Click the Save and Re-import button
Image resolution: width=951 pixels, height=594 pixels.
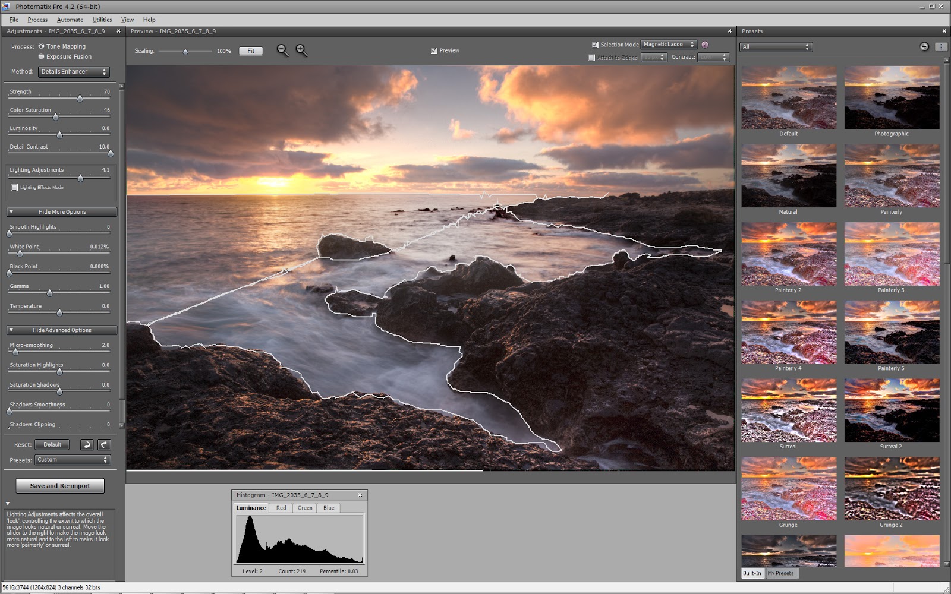point(60,486)
